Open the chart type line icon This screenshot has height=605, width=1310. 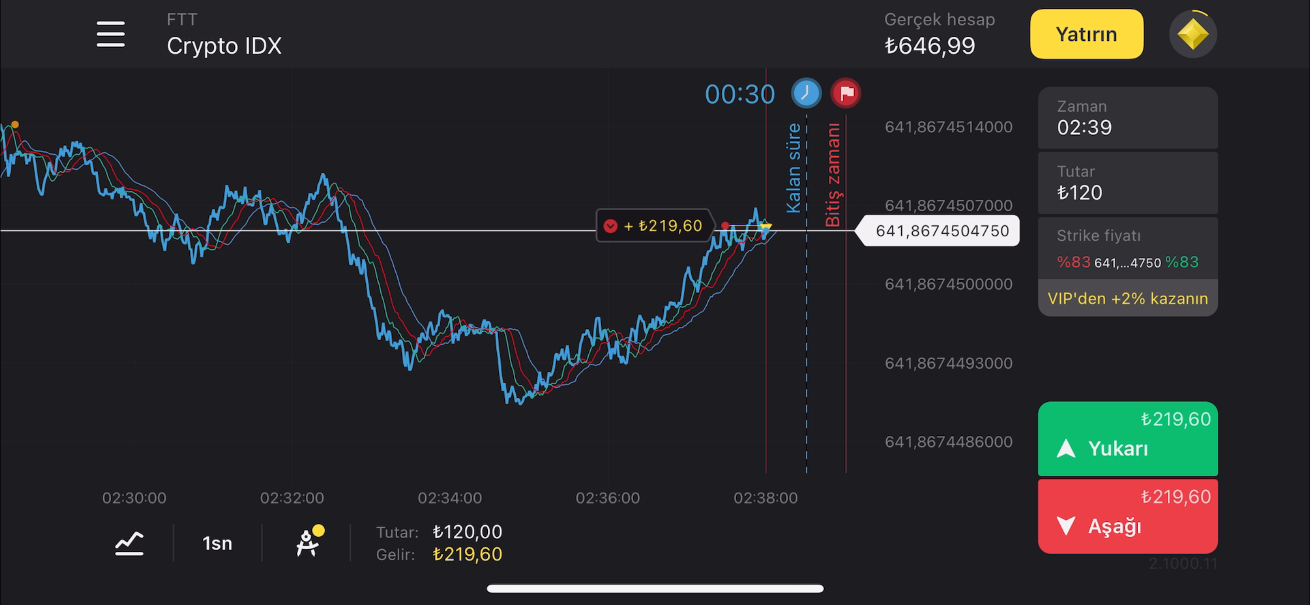click(129, 543)
